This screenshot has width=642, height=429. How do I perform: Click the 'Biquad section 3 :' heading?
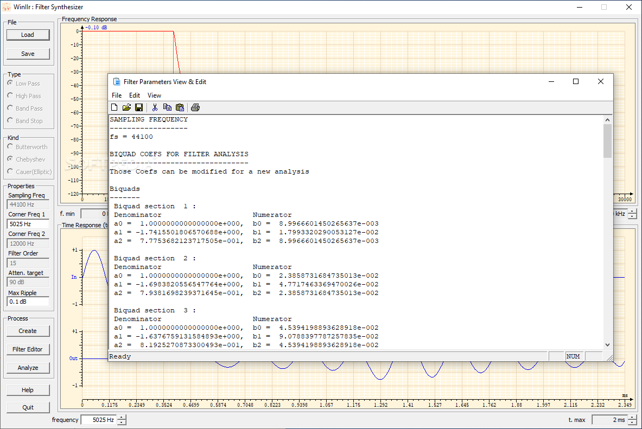(155, 310)
